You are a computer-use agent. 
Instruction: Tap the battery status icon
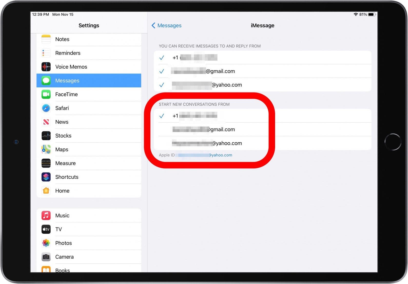[x=372, y=14]
